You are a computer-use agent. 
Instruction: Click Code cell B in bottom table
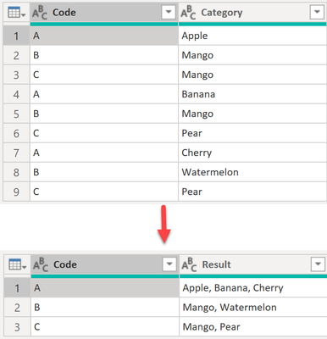coord(105,308)
